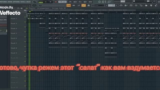The width and height of the screenshot is (160, 90).
Task: Click the 130 tempo field
Action: click(x=62, y=2)
